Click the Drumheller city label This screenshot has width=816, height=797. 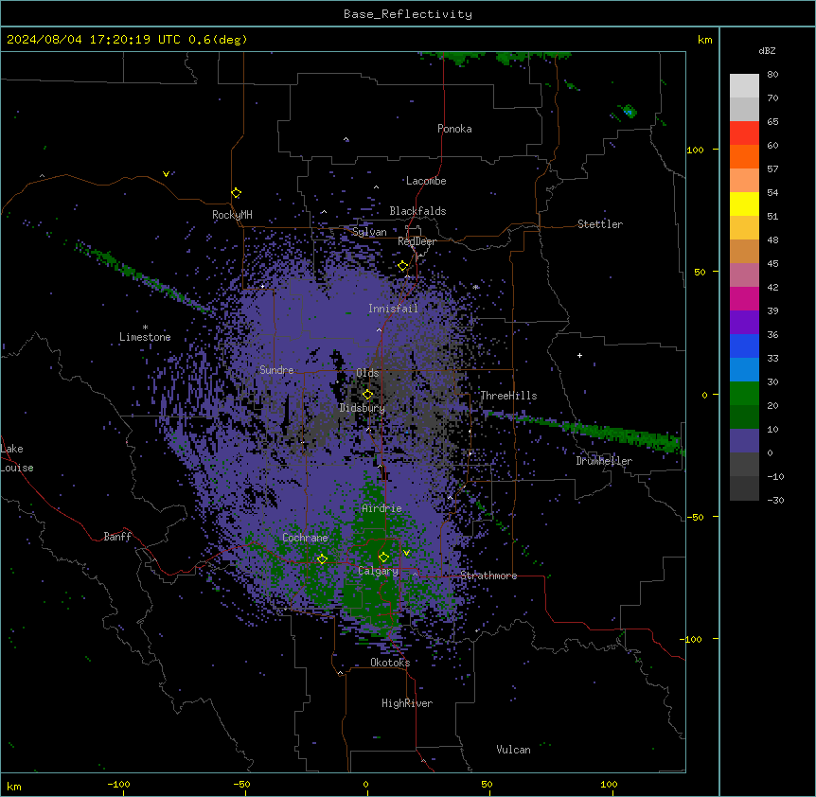tap(604, 461)
